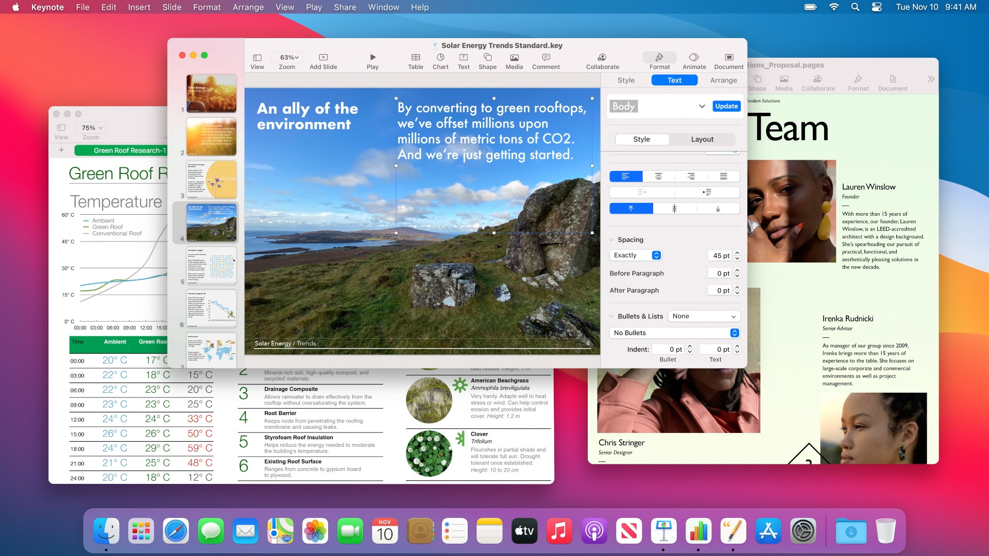This screenshot has height=556, width=989.
Task: Insert media using the Media toolbar icon
Action: 513,61
